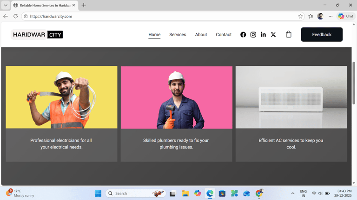The image size is (357, 200).
Task: Click the Feedback button
Action: tap(322, 34)
